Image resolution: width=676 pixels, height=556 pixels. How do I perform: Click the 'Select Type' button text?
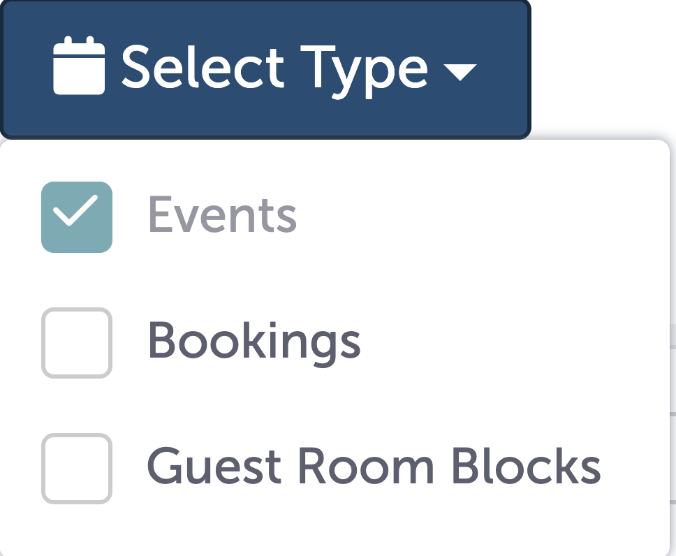pos(274,68)
